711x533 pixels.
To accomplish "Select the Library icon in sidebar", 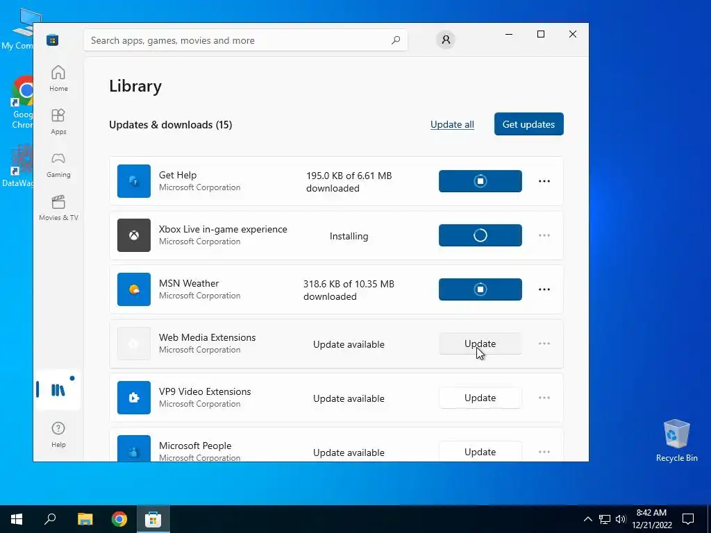I will tap(58, 390).
